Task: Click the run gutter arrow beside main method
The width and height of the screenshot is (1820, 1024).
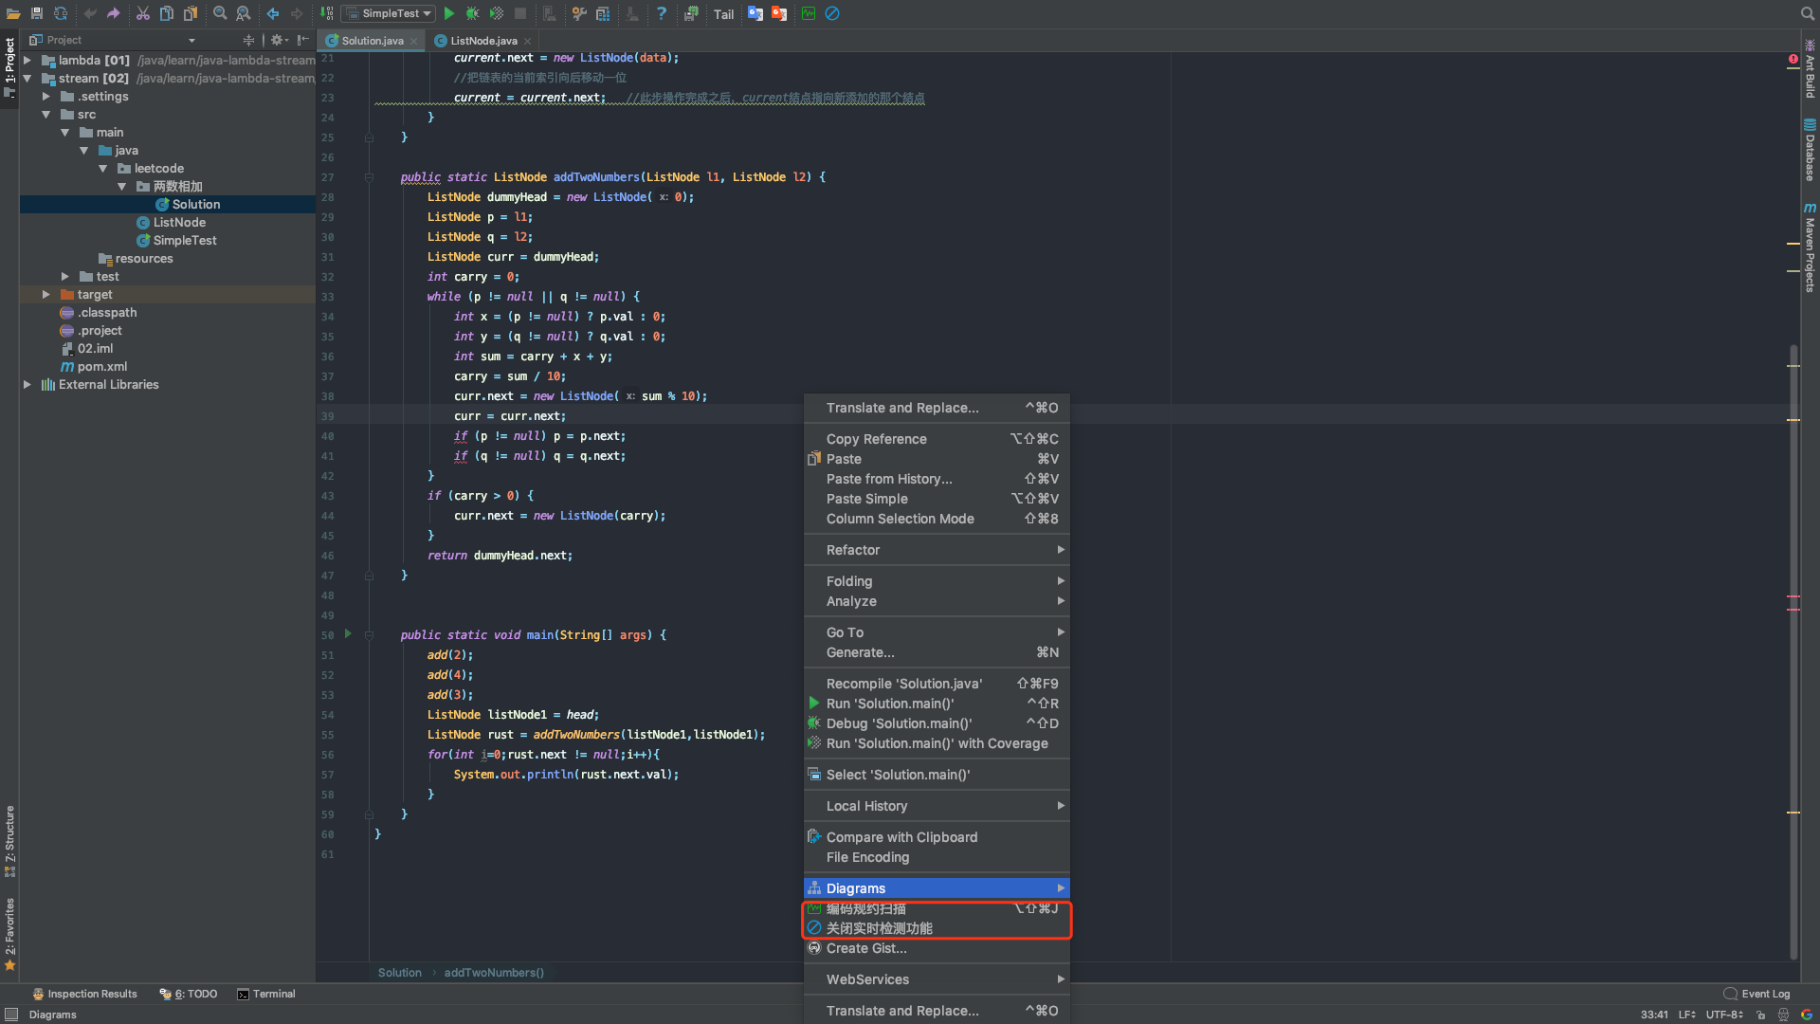Action: pyautogui.click(x=348, y=634)
